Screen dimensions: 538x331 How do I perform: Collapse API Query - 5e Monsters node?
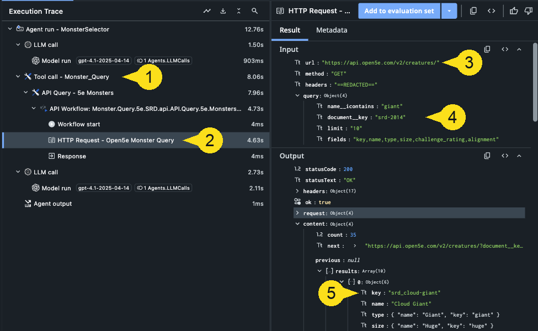(x=26, y=93)
